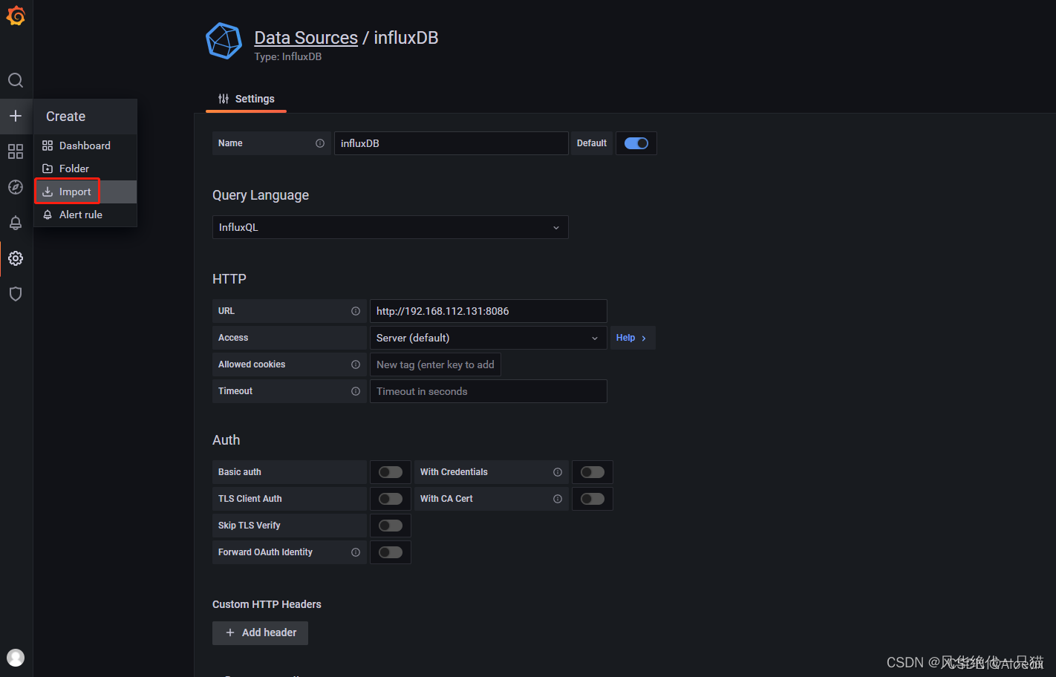
Task: Open the search magnifier in sidebar
Action: 16,80
